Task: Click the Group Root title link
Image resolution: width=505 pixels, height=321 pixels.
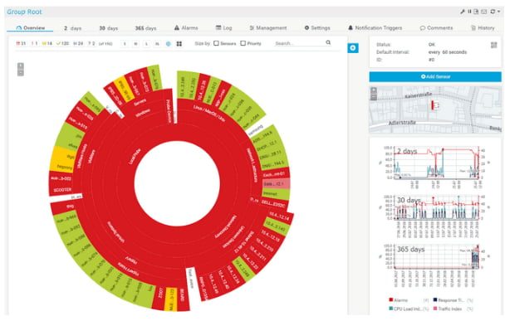Action: [24, 12]
